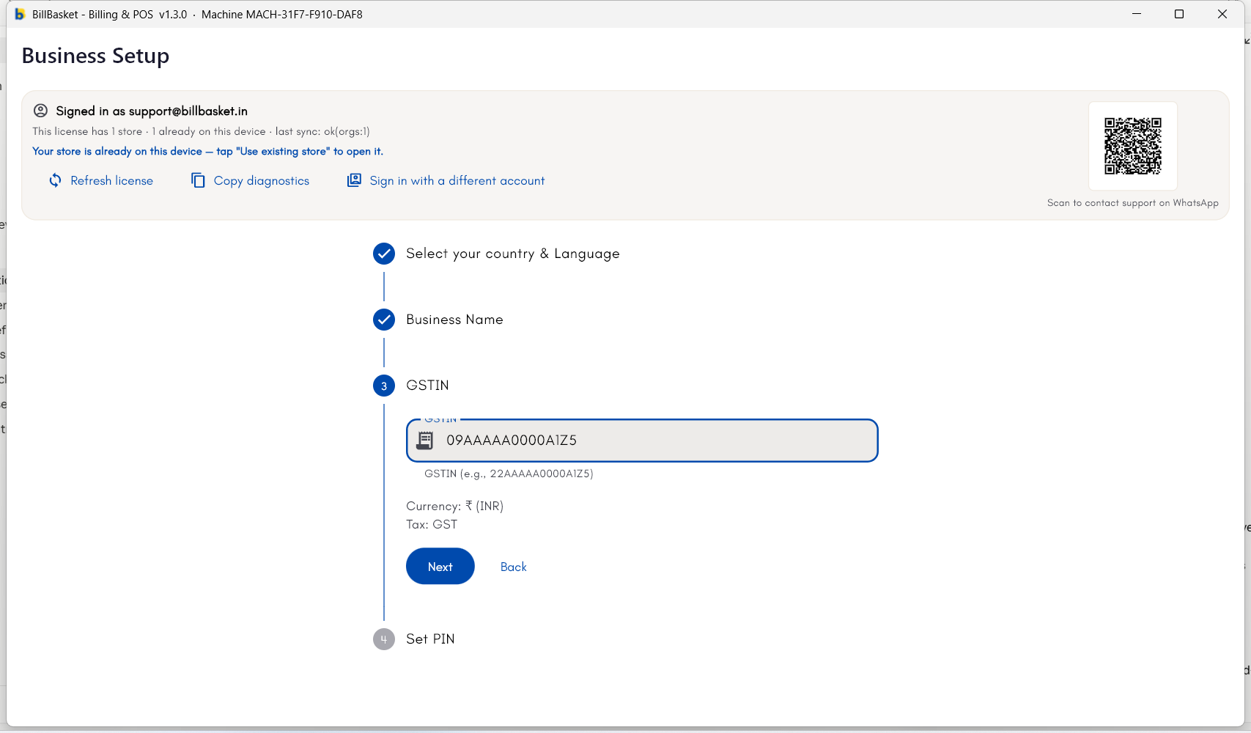Screen dimensions: 1251x733
Task: Click step 3 GSTIN number circle
Action: click(384, 386)
